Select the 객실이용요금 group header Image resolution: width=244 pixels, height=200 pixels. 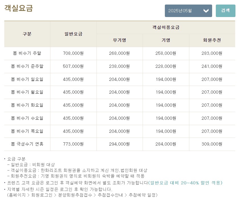[166, 28]
